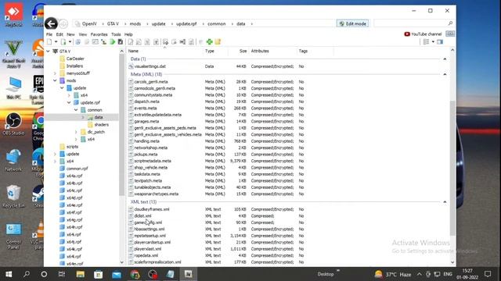Toggle OpenIV Edit mode
Viewport: 501px width, 281px height.
[x=353, y=23]
